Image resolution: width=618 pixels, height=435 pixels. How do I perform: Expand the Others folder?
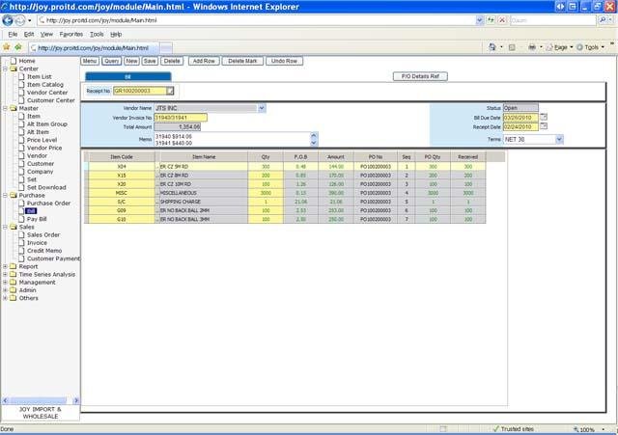6,298
